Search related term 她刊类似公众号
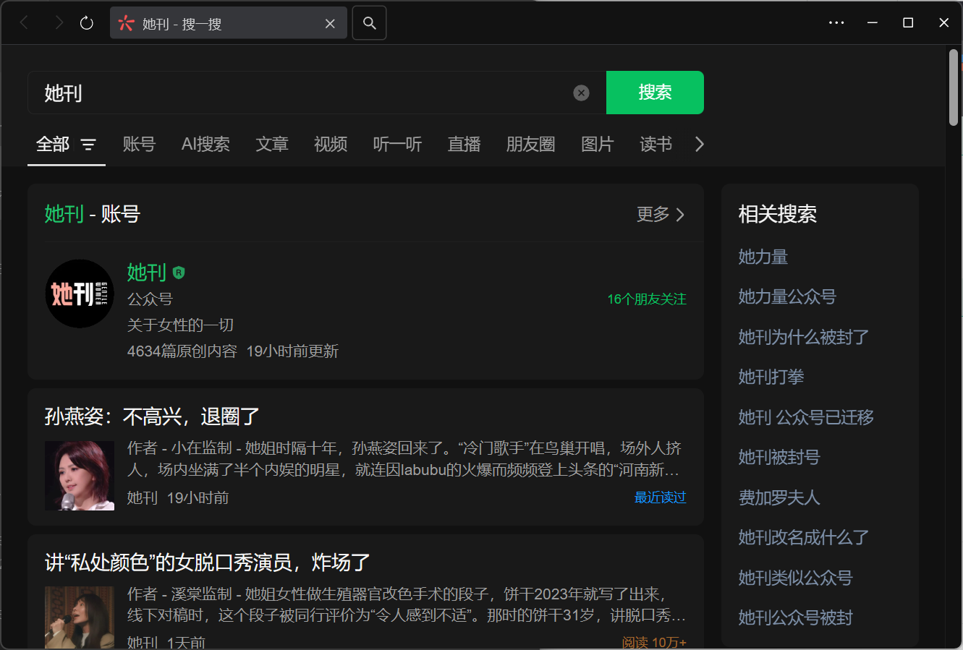The height and width of the screenshot is (650, 963). [795, 578]
